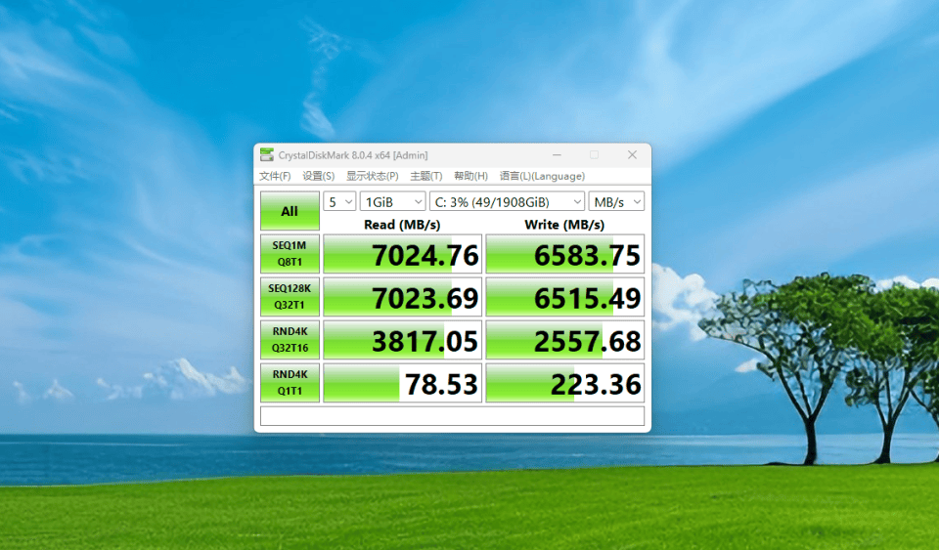Select the RND4K Q1T1 read result 78.53
Screen dimensions: 939x550
pyautogui.click(x=402, y=383)
